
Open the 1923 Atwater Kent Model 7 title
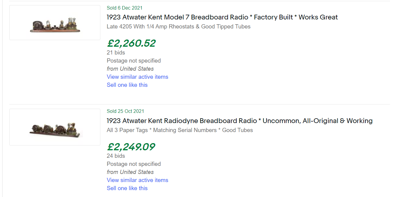(222, 17)
